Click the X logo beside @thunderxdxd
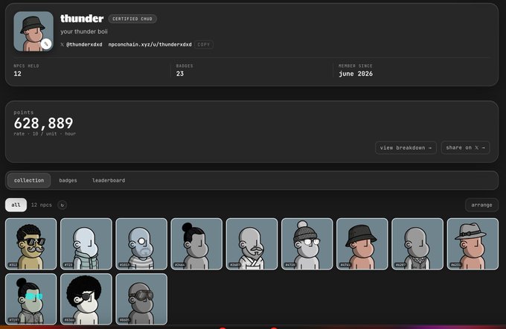 click(62, 45)
